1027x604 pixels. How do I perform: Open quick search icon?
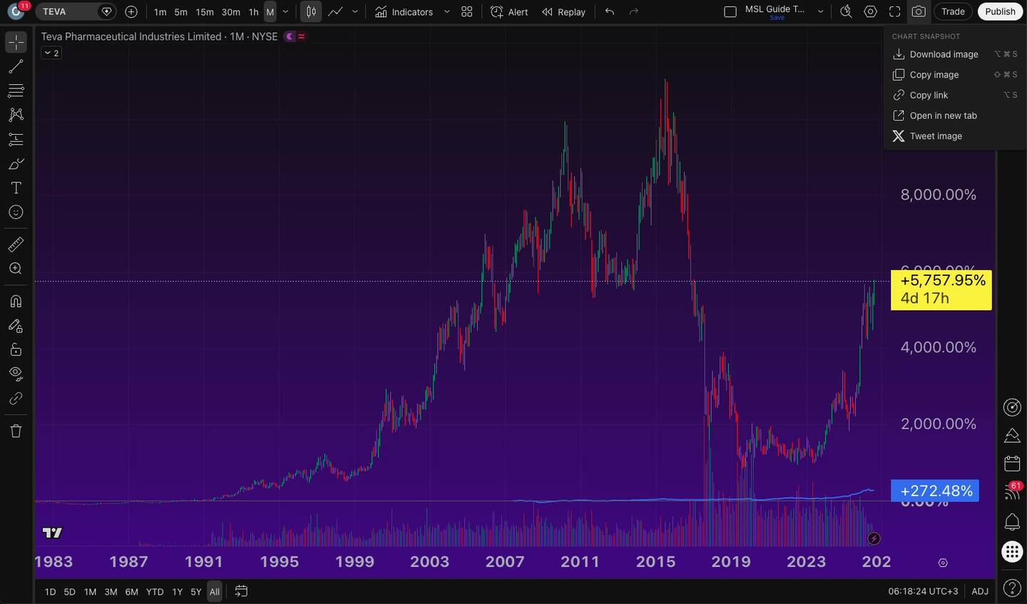pos(846,11)
